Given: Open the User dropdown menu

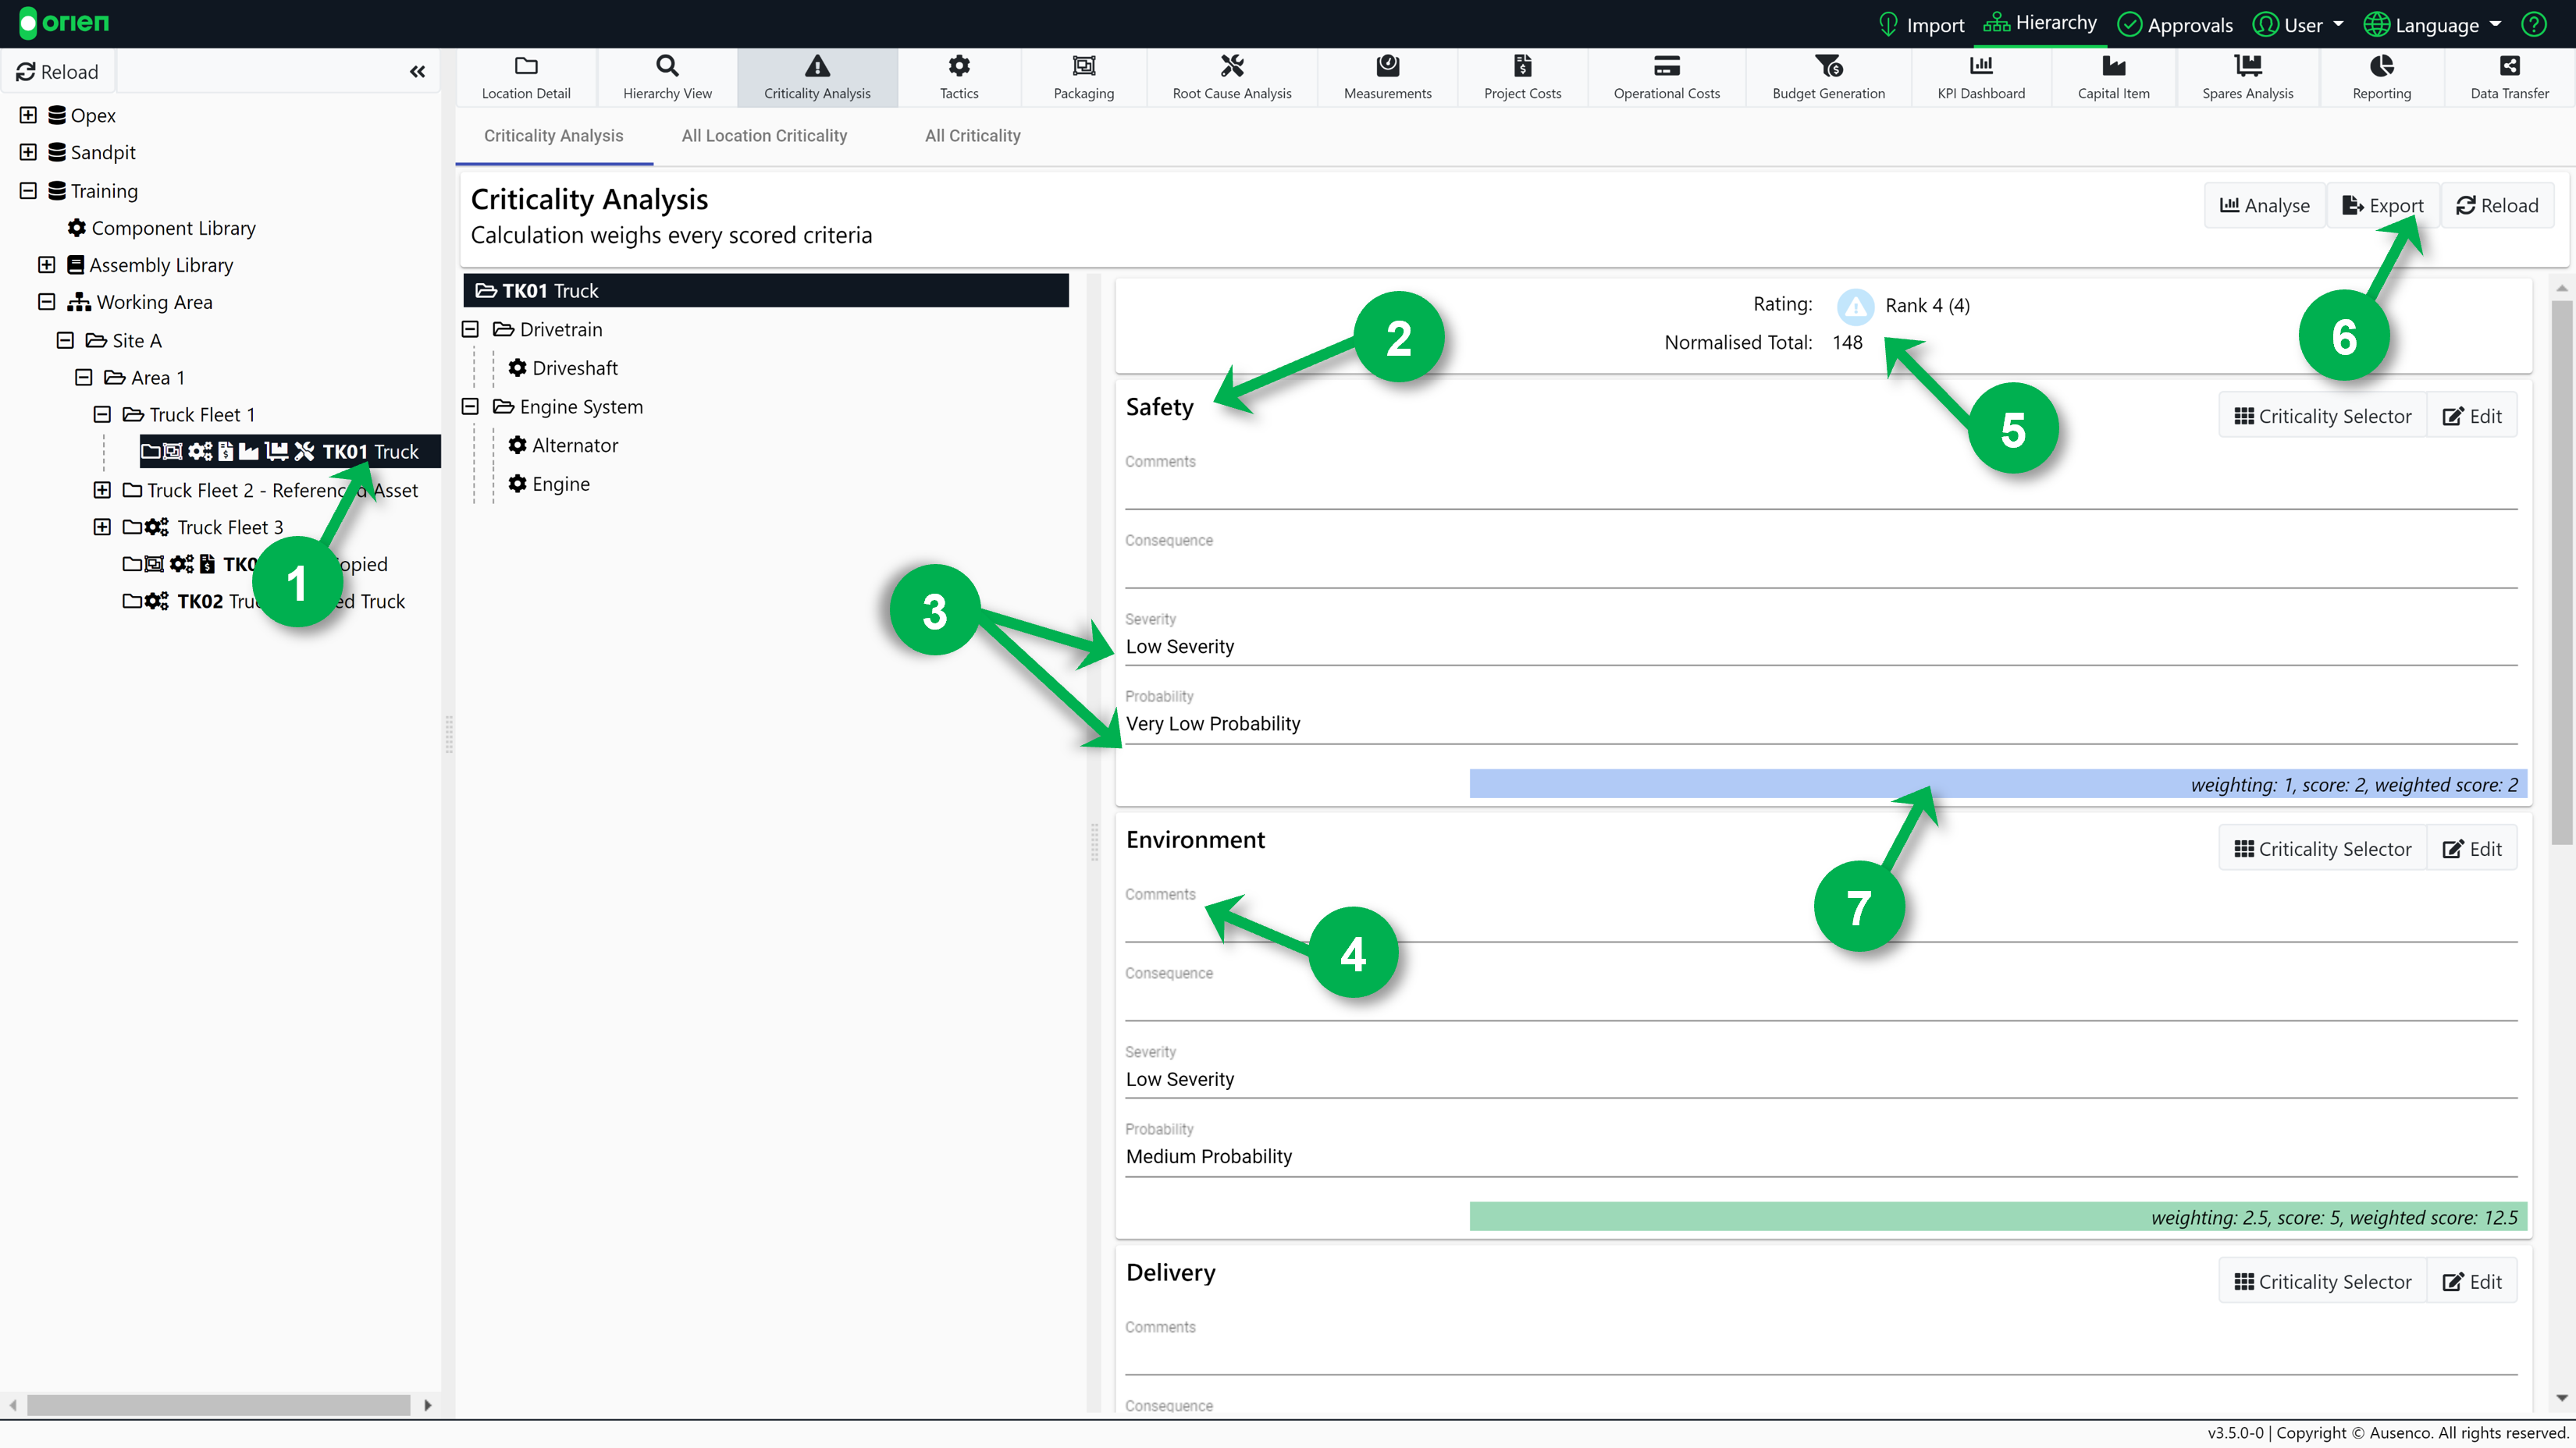Looking at the screenshot, I should pyautogui.click(x=2298, y=24).
